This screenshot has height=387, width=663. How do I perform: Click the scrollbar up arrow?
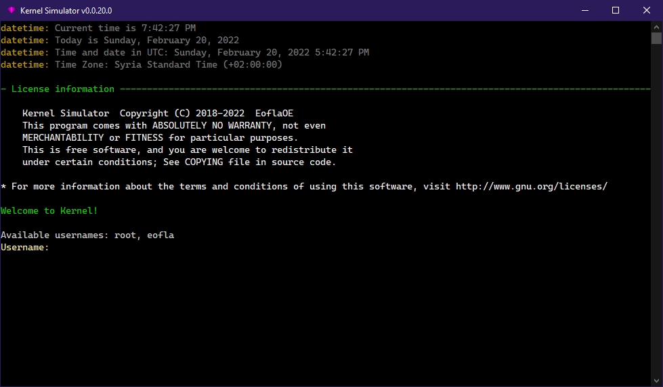click(x=656, y=26)
